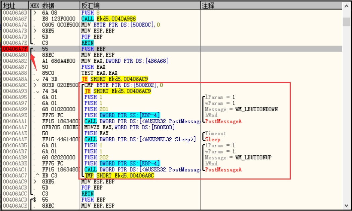Select hex bytes 68 02020000
The width and height of the screenshot is (352, 211).
(59, 158)
